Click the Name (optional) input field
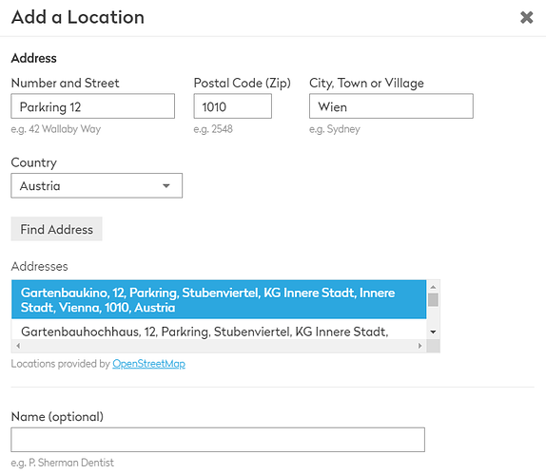Image resolution: width=546 pixels, height=474 pixels. pos(218,440)
